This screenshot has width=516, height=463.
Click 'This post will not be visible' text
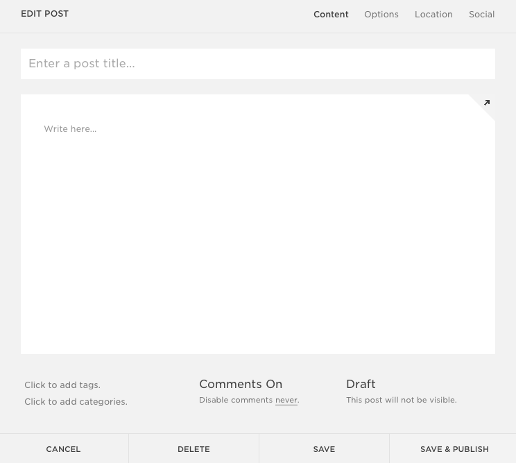pos(401,401)
